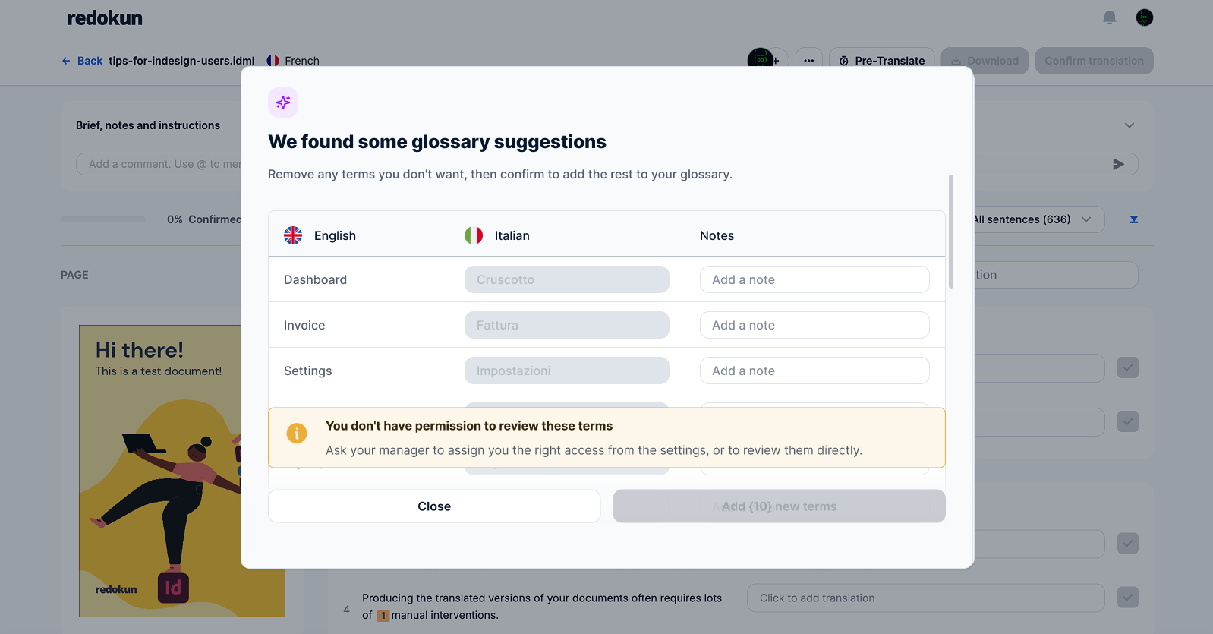The height and width of the screenshot is (634, 1213).
Task: Click the Add a note field for Dashboard
Action: pyautogui.click(x=814, y=279)
